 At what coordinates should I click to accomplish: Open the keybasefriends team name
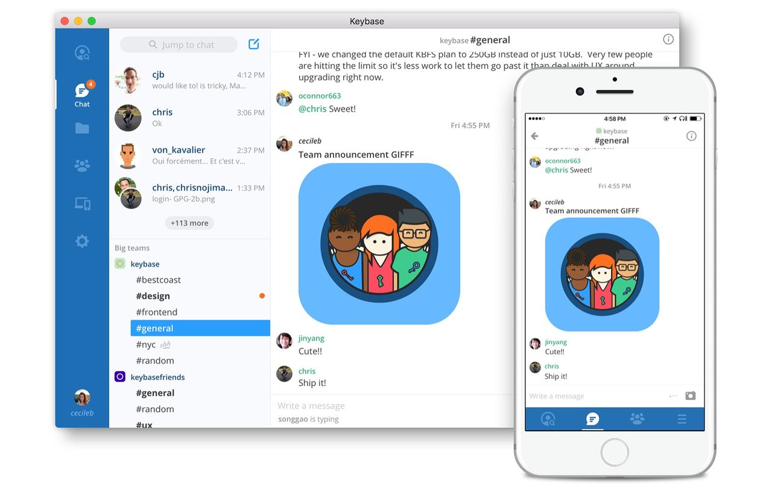158,377
